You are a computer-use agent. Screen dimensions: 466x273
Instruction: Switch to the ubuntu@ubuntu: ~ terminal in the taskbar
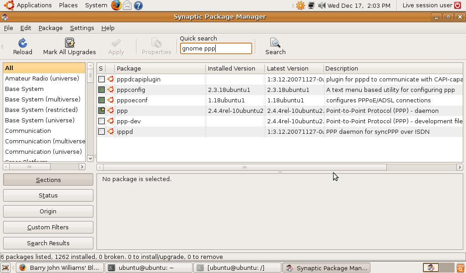click(x=148, y=268)
